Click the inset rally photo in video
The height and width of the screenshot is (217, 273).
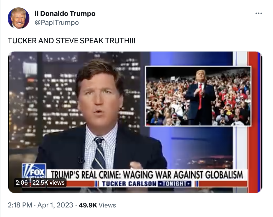(198, 96)
